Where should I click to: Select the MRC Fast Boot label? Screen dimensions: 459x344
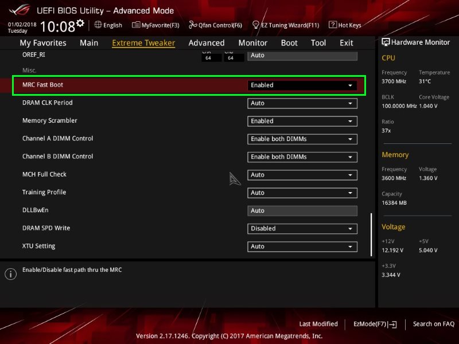point(42,85)
